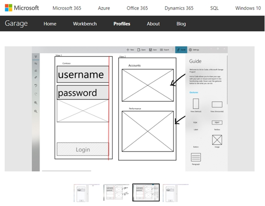Switch to the Home tab
The image size is (265, 206).
click(50, 24)
